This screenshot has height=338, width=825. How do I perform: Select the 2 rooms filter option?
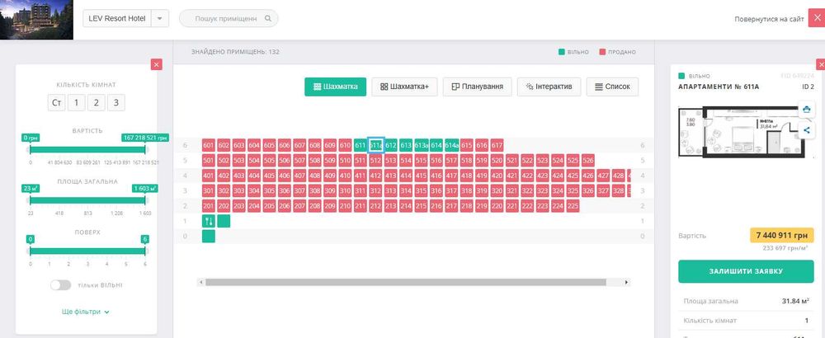(97, 102)
